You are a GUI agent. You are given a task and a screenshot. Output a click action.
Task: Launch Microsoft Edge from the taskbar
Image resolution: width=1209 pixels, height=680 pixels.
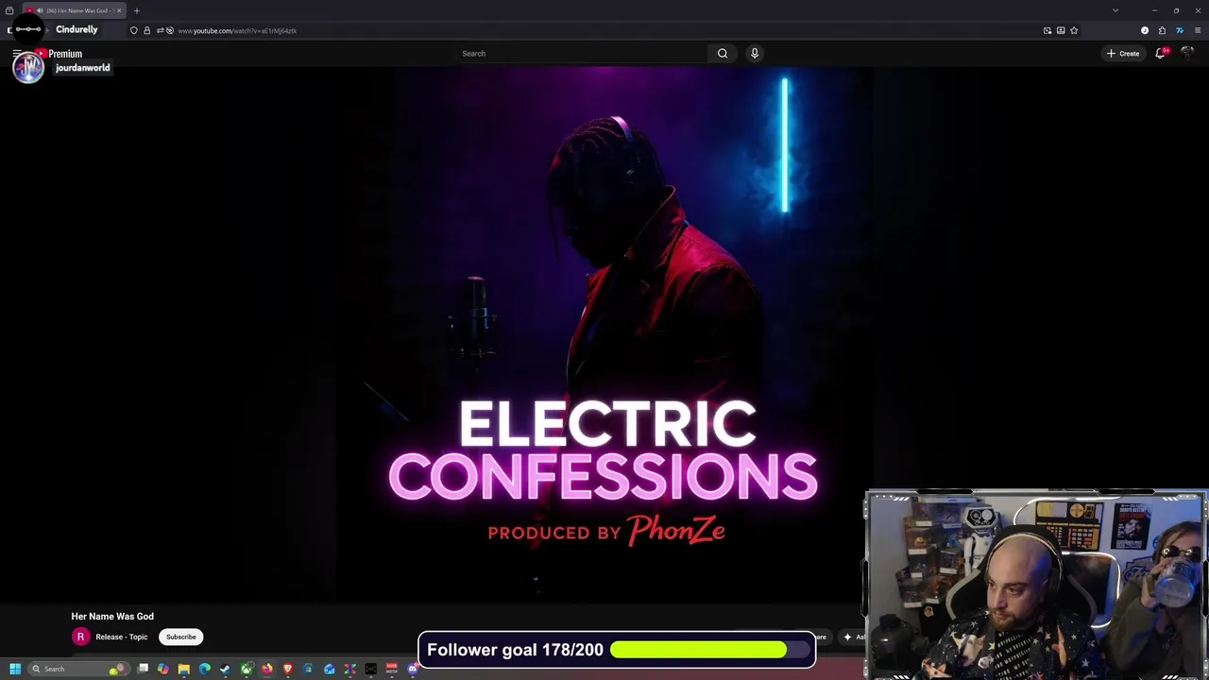205,669
